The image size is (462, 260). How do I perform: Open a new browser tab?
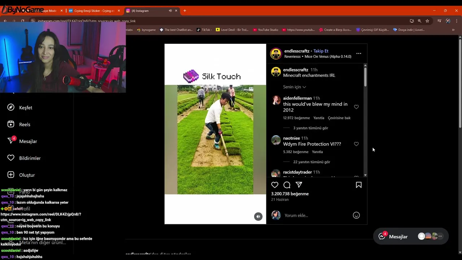tap(185, 10)
